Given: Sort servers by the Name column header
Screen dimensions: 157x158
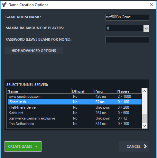Looking at the screenshot, I should [39, 91].
